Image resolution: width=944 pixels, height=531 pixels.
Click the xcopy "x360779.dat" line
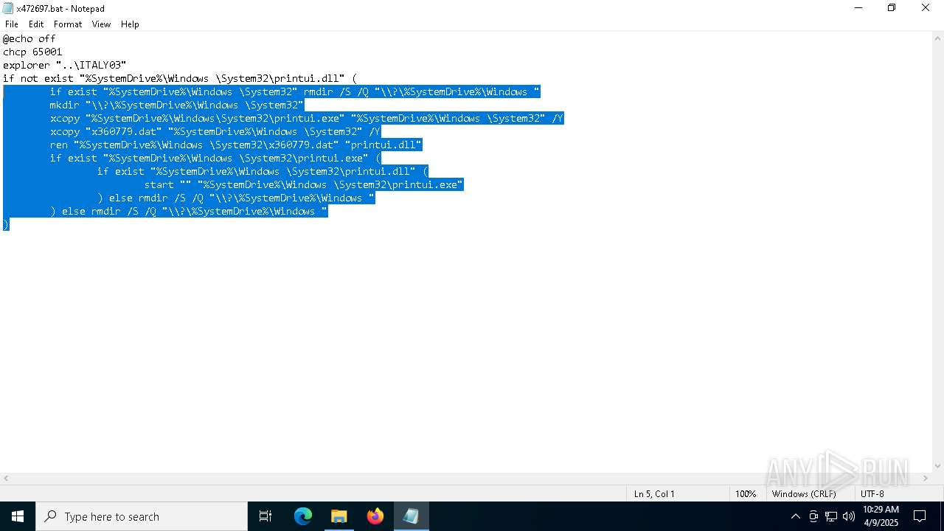(x=215, y=131)
